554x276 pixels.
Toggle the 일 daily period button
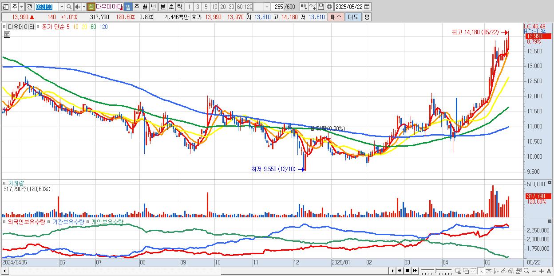tap(128, 7)
